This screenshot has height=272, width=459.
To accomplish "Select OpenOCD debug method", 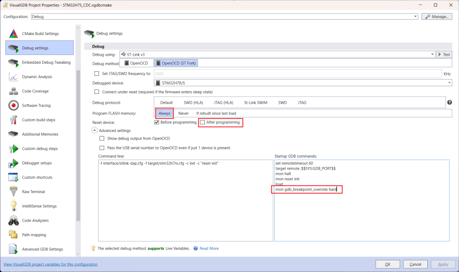I will 136,63.
